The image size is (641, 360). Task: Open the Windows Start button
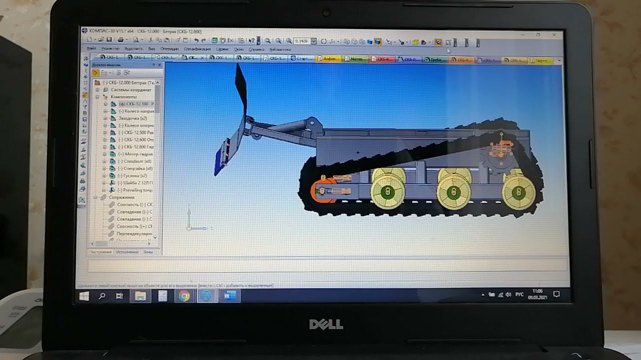[x=84, y=296]
